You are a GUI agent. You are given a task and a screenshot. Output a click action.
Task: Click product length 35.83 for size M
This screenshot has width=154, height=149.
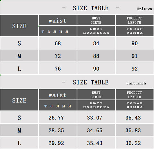(133, 130)
